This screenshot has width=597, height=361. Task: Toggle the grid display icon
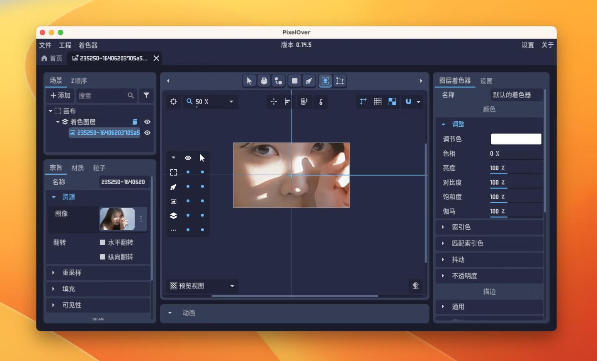pyautogui.click(x=378, y=101)
